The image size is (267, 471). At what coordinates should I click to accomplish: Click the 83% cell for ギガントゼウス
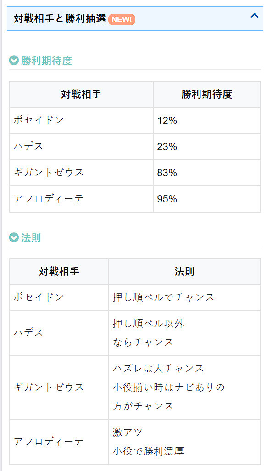206,173
